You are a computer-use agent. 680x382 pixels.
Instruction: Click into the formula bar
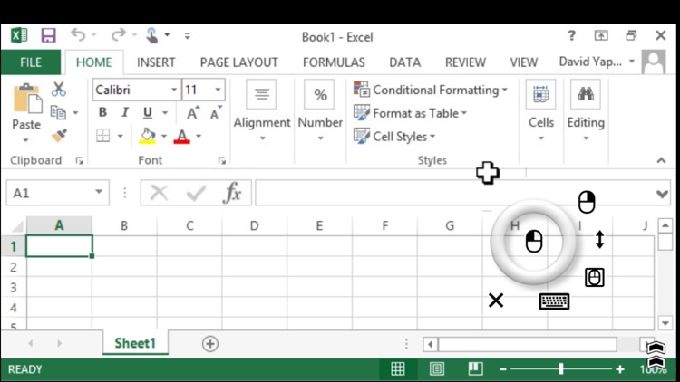tap(455, 193)
